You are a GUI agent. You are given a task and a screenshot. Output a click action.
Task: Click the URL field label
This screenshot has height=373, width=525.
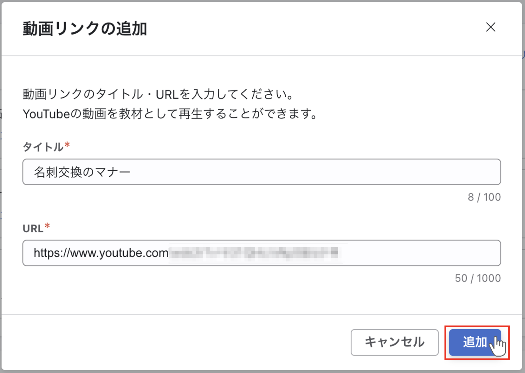[33, 228]
